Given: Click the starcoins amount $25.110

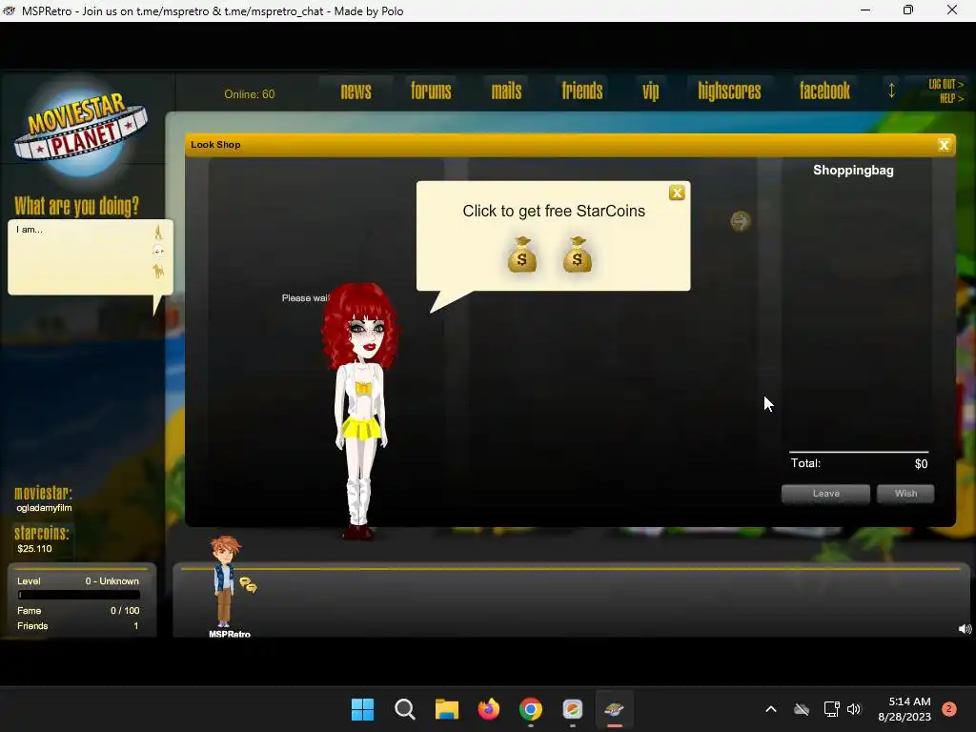Looking at the screenshot, I should click(x=35, y=548).
